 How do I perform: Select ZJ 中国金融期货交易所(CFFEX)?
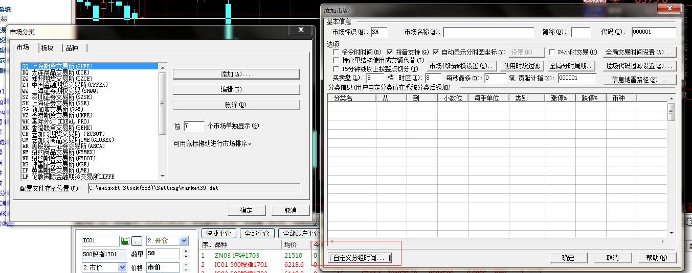coord(89,85)
